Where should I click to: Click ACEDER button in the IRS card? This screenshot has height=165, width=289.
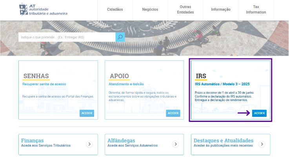259,113
